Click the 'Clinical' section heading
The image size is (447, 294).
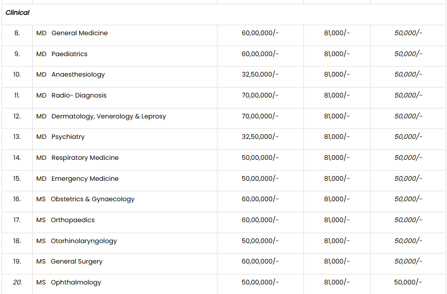tap(17, 13)
